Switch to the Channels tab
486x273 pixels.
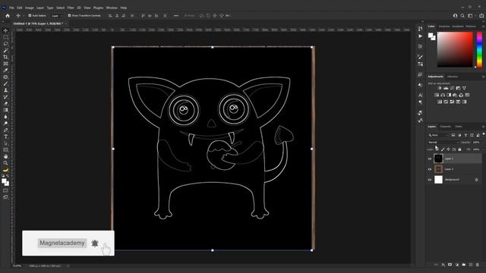coord(446,127)
